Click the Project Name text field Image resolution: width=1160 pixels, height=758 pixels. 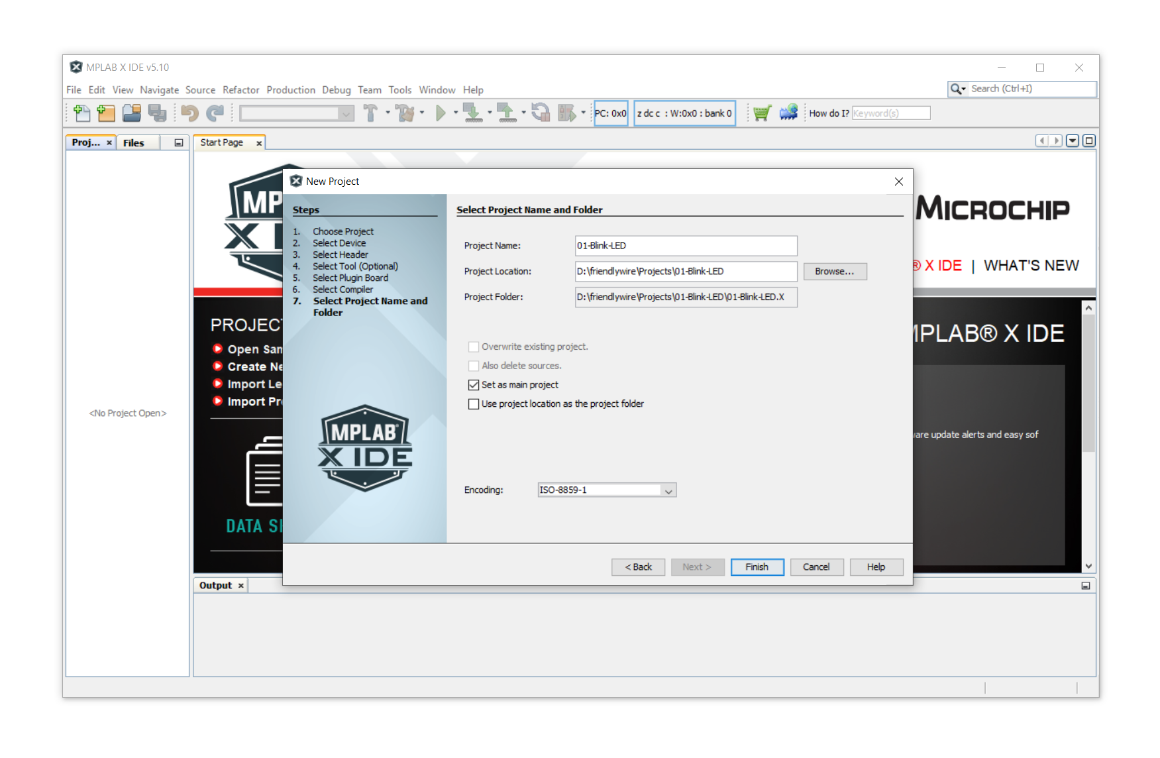[x=686, y=246]
